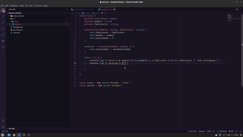Click the Ln 18, Col 37 cursor position
The height and width of the screenshot is (137, 243).
[x=192, y=131]
